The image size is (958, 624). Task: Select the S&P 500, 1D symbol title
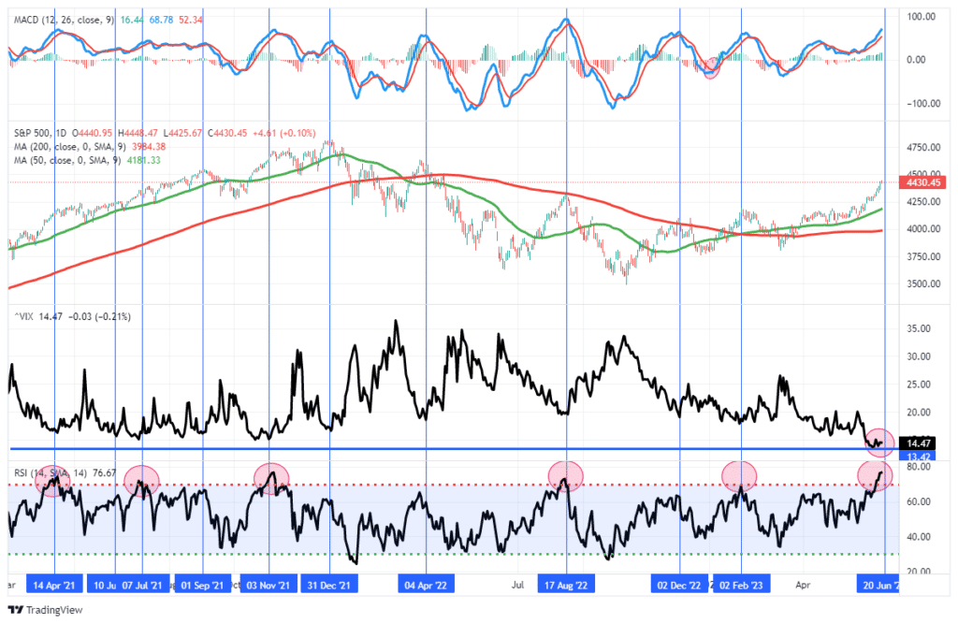(x=40, y=133)
